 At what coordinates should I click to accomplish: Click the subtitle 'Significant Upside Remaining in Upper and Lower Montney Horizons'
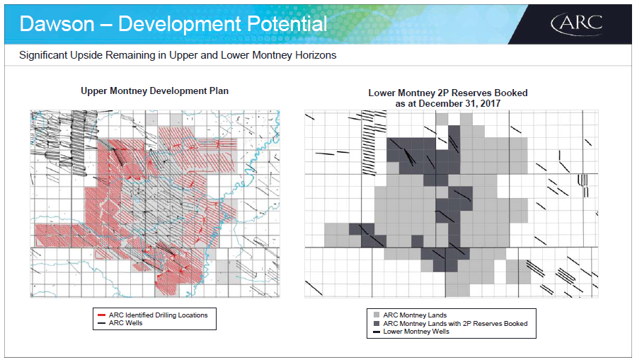[178, 55]
